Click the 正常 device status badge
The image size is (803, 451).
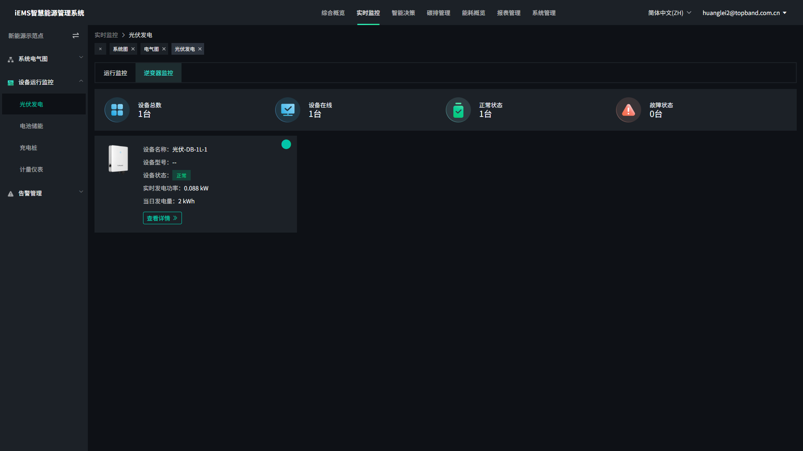(x=182, y=175)
